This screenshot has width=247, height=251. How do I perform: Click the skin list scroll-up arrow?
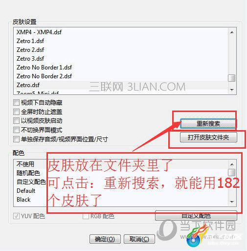[x=232, y=32]
